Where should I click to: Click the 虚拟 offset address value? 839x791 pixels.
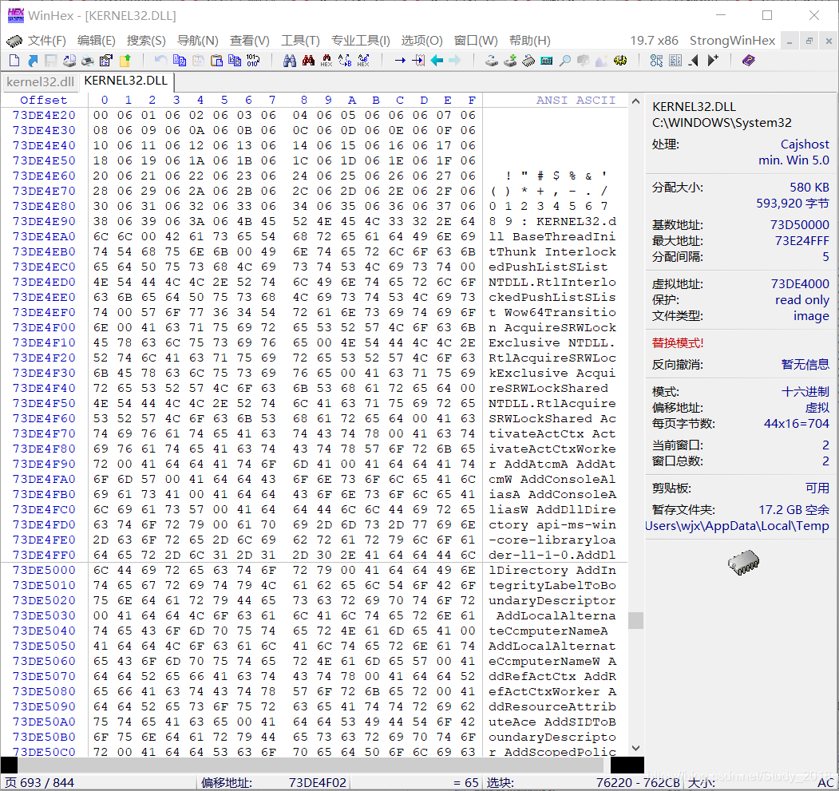click(x=817, y=408)
